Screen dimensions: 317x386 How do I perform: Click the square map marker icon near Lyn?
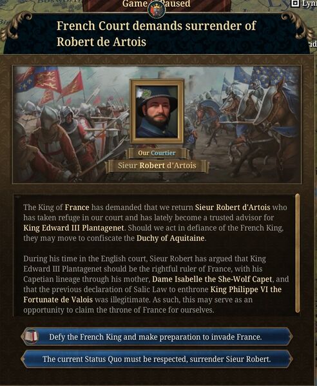[295, 3]
